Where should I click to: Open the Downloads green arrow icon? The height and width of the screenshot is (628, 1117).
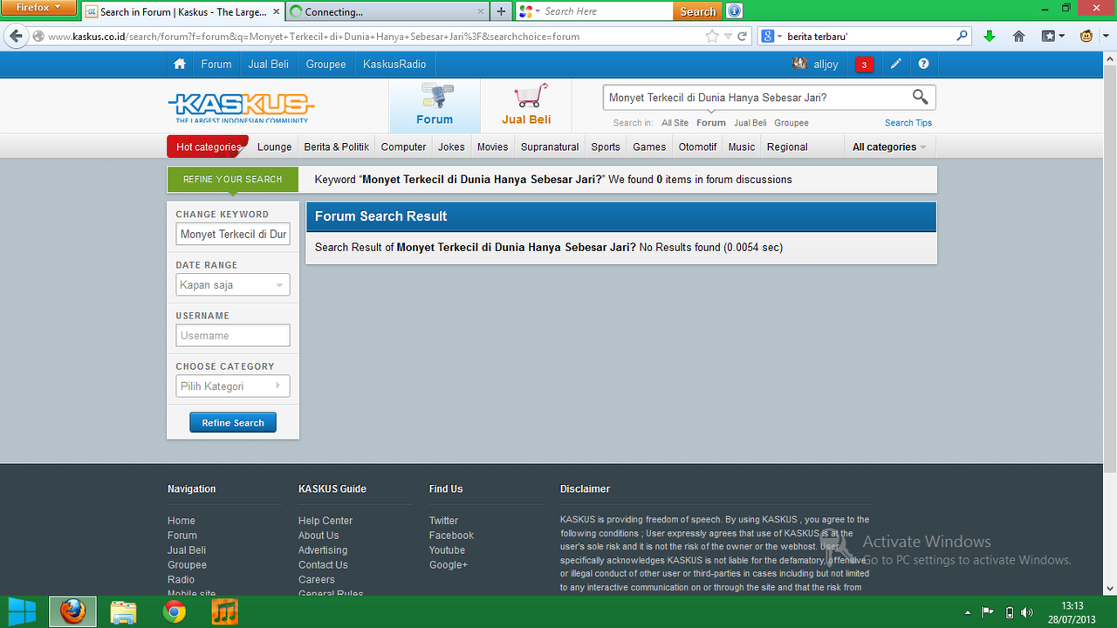coord(989,37)
